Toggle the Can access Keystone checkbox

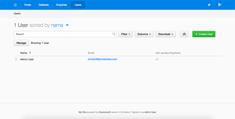pos(157,59)
